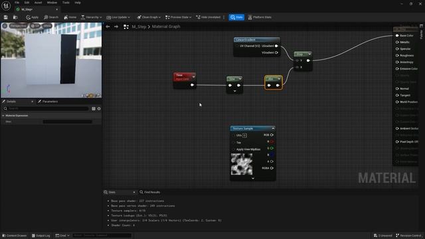Collapse the Texture Sample node header arrow
Viewport: 425px width, 239px height.
(273, 128)
